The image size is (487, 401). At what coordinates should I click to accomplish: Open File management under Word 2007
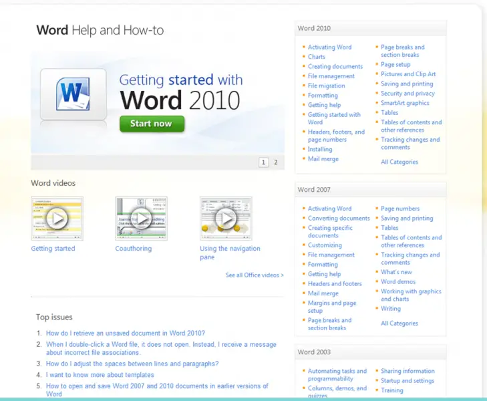(x=331, y=255)
